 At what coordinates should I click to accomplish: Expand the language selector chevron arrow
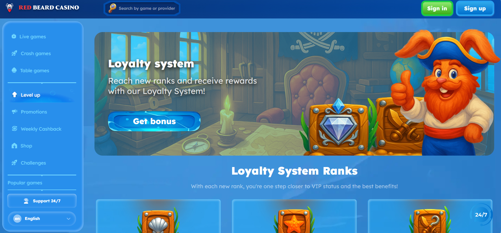click(68, 219)
